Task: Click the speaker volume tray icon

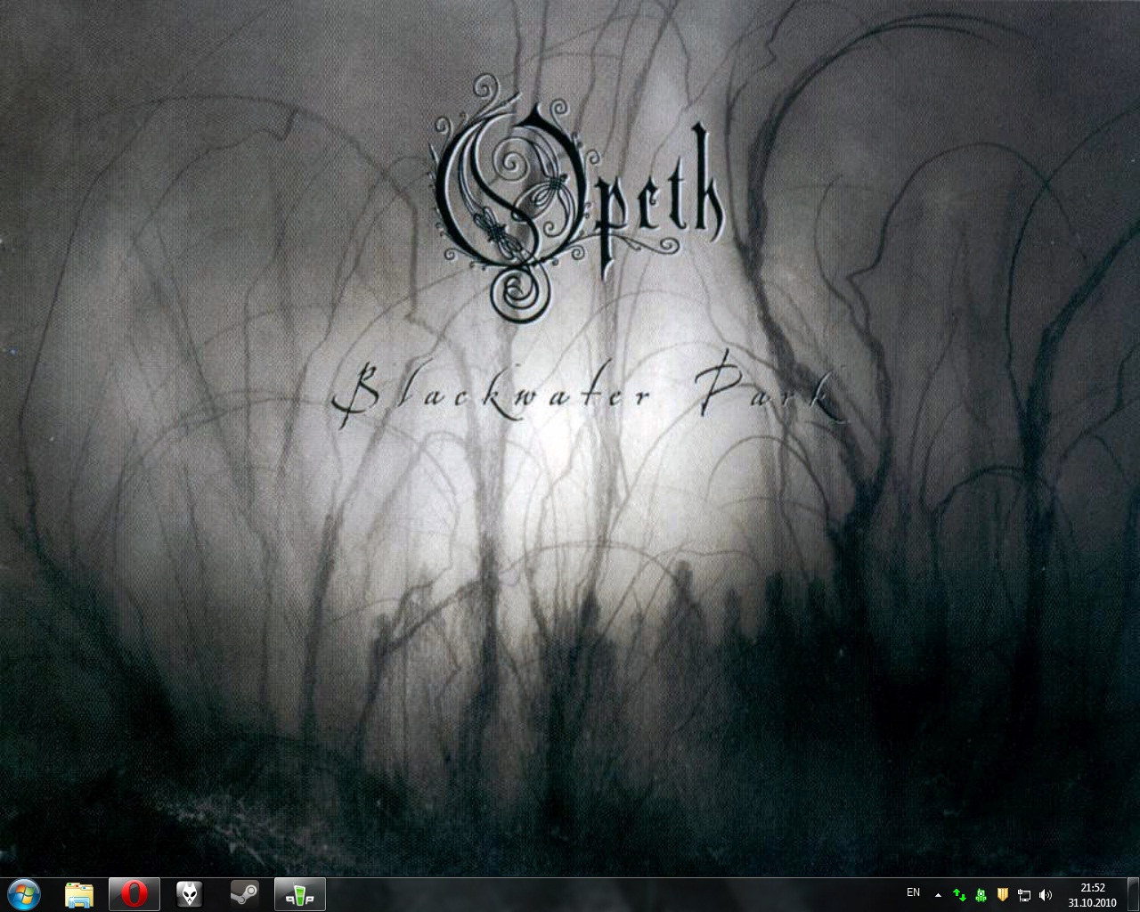Action: 1046,894
